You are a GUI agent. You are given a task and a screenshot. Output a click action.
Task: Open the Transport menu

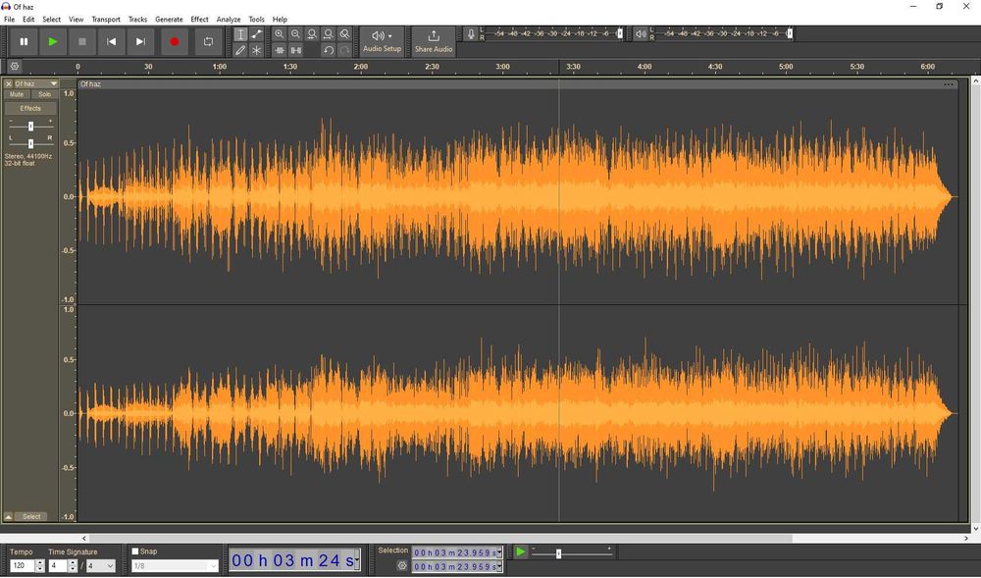click(x=106, y=20)
